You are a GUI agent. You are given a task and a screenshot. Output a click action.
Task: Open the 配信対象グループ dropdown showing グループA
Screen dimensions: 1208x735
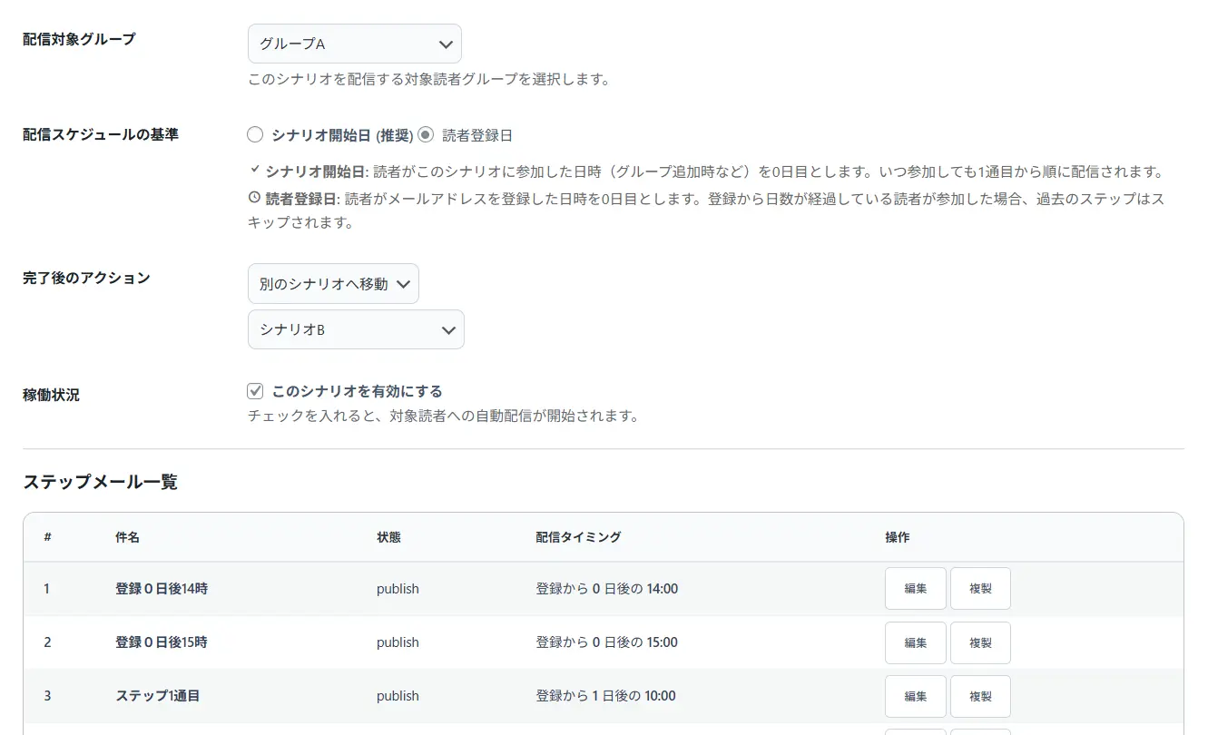pos(354,43)
